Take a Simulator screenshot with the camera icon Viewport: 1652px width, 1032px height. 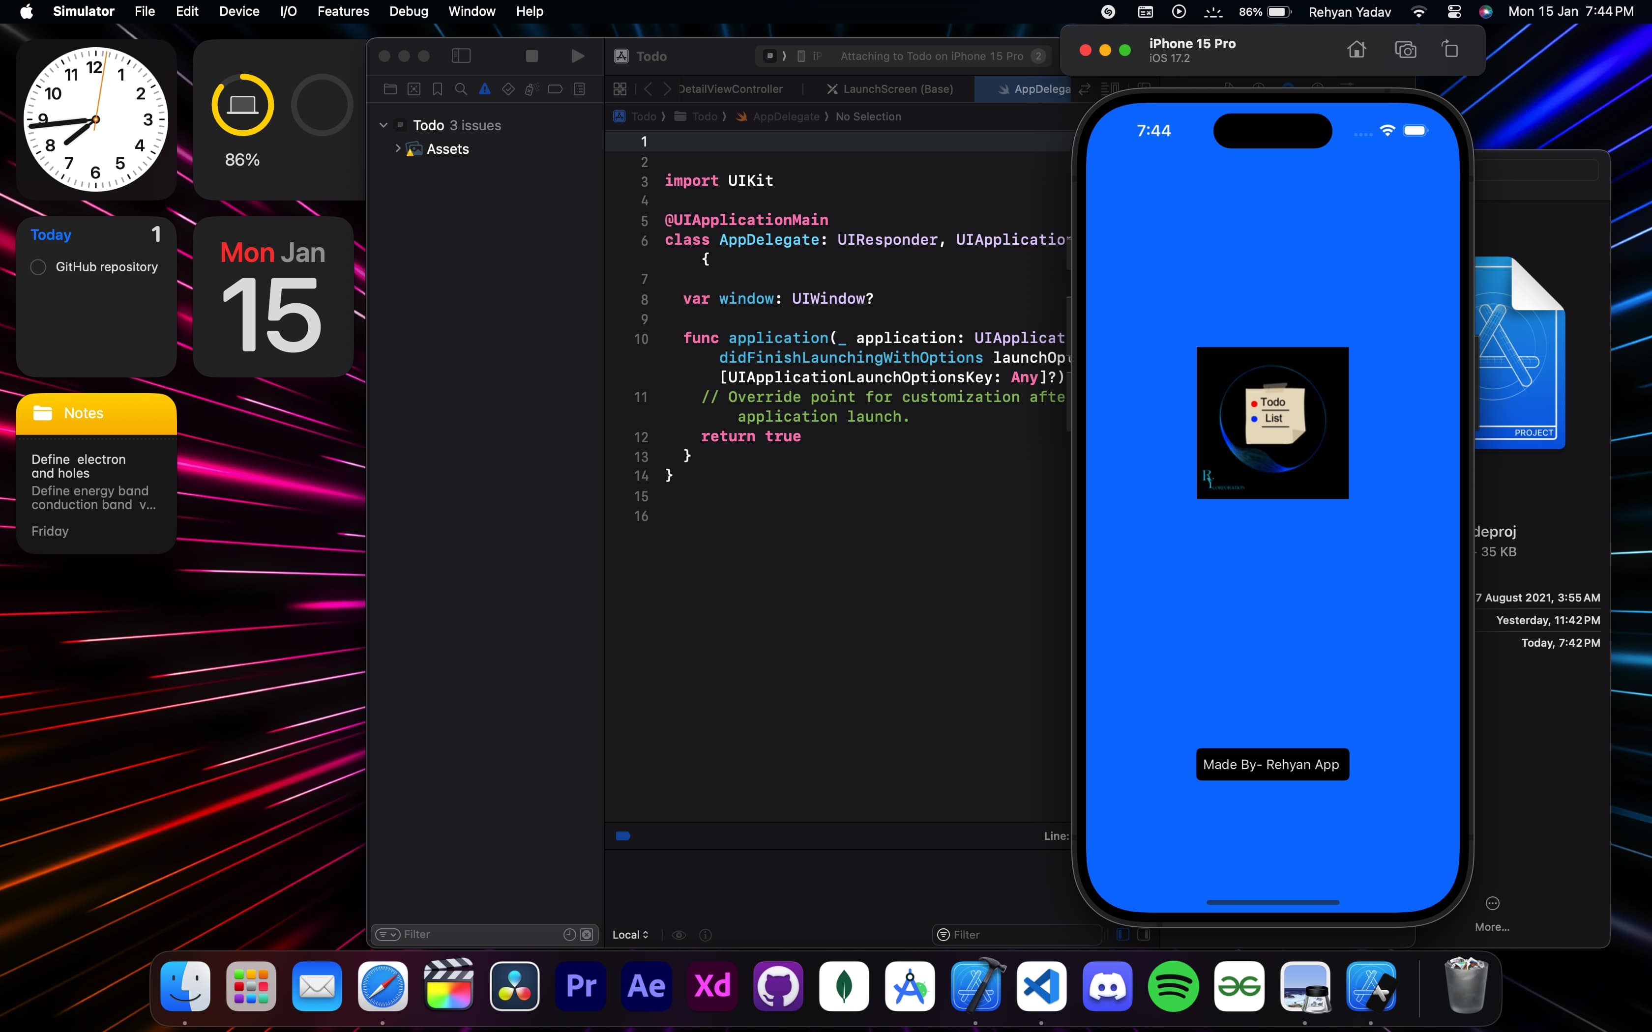(x=1405, y=50)
